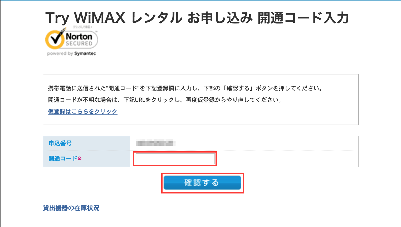Click the Norton Secured verification seal
Image resolution: width=401 pixels, height=227 pixels.
[71, 41]
